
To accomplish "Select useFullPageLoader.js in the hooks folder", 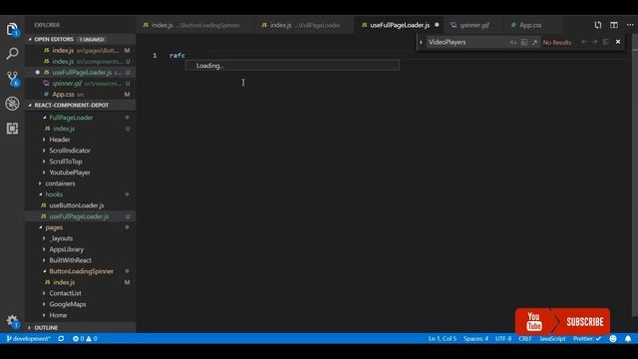I will pos(79,216).
